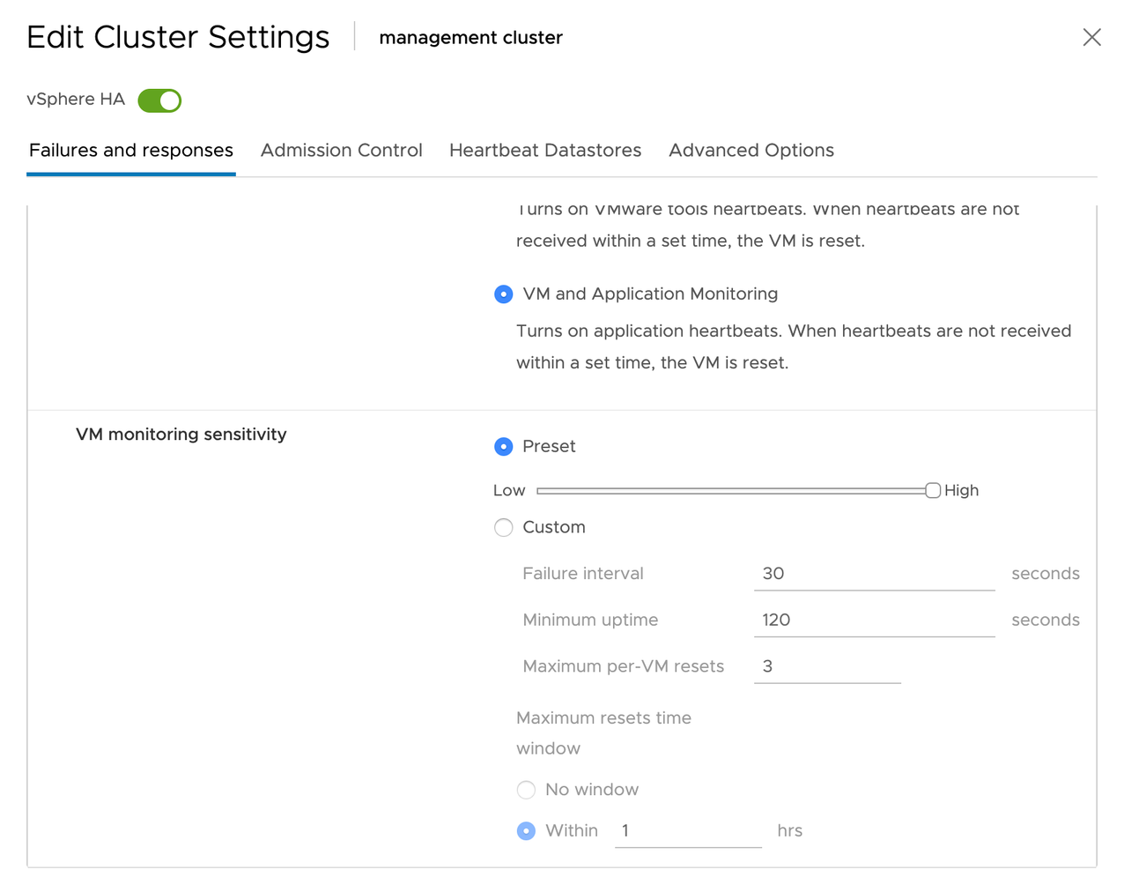Click the sensitivity slider handle near High
Image resolution: width=1124 pixels, height=892 pixels.
click(x=932, y=490)
